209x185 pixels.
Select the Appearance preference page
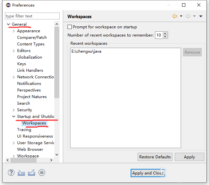click(x=29, y=31)
